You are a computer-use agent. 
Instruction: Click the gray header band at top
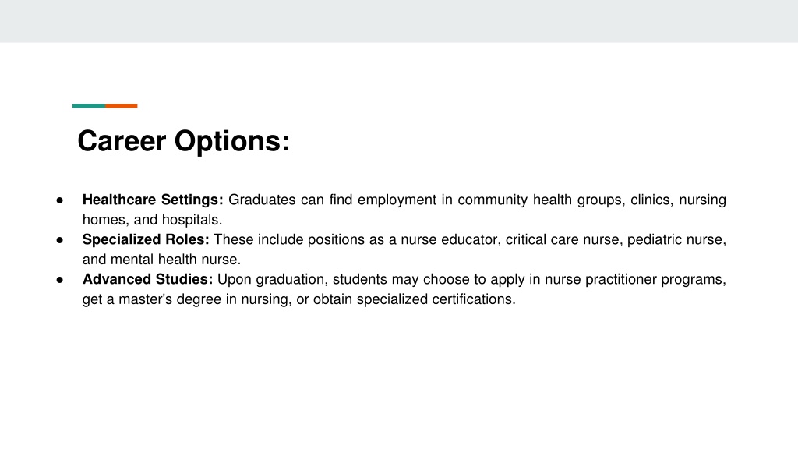[399, 21]
